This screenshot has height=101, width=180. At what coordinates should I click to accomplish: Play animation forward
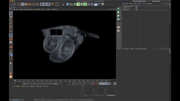(78, 84)
